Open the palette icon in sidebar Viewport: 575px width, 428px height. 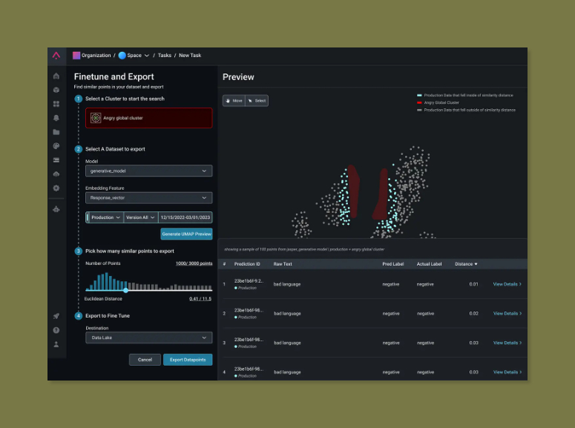[56, 146]
